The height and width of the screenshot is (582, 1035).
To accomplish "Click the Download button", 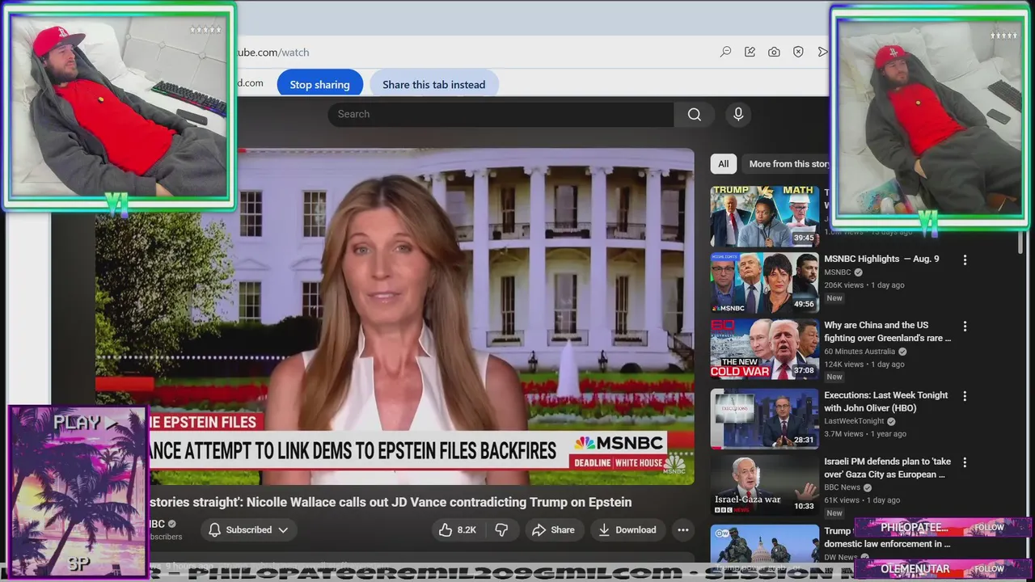I will [627, 529].
